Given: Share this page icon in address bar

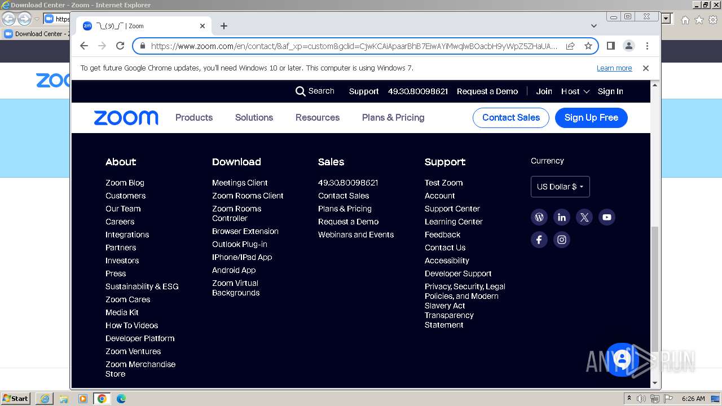Looking at the screenshot, I should pos(570,46).
